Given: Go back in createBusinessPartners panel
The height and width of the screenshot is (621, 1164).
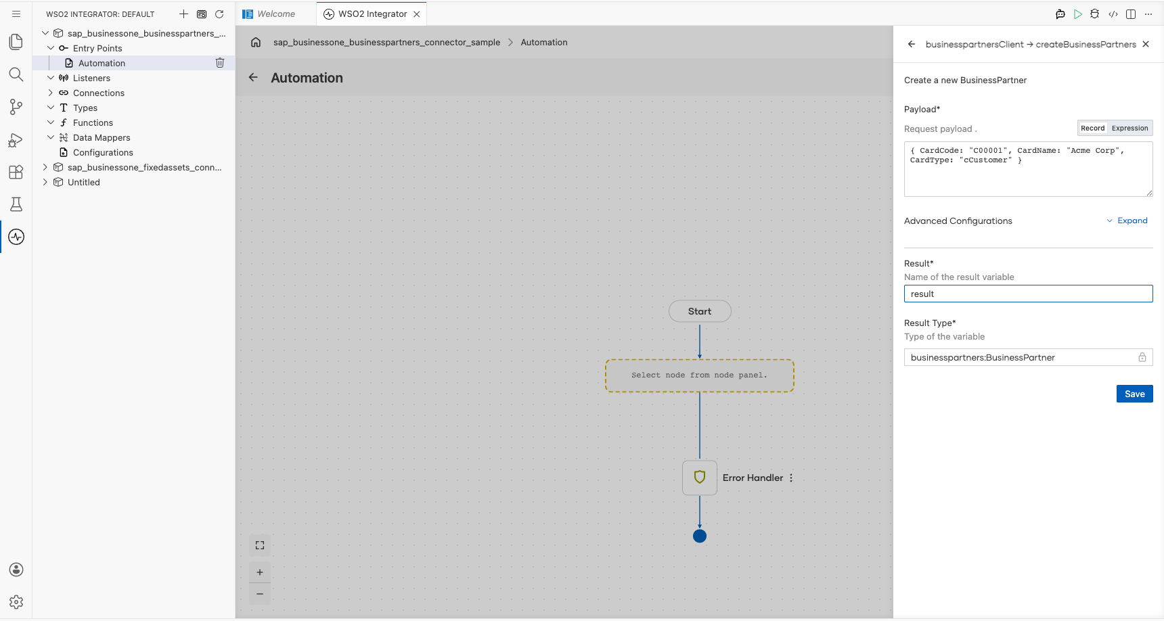Looking at the screenshot, I should pos(912,44).
